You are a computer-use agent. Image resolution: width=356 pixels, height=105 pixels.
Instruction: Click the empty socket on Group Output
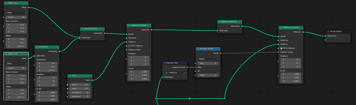[x=326, y=40]
